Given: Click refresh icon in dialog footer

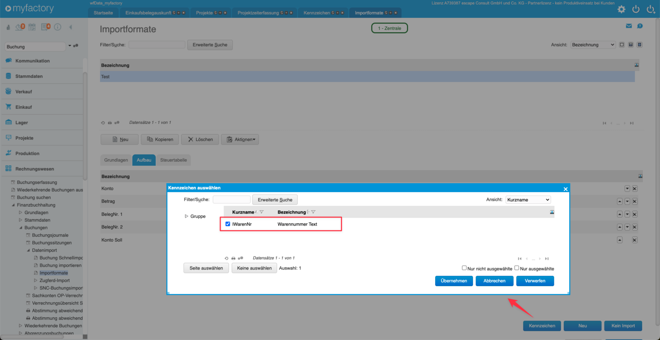Looking at the screenshot, I should [x=226, y=258].
